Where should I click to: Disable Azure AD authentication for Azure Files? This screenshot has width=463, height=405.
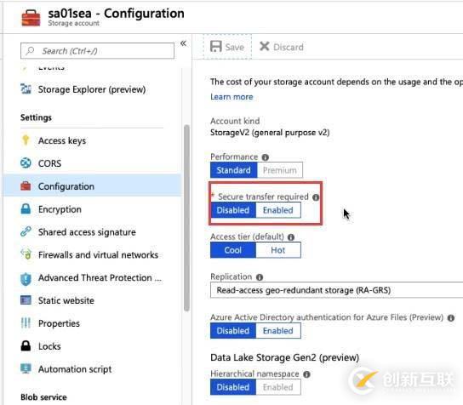pyautogui.click(x=233, y=331)
